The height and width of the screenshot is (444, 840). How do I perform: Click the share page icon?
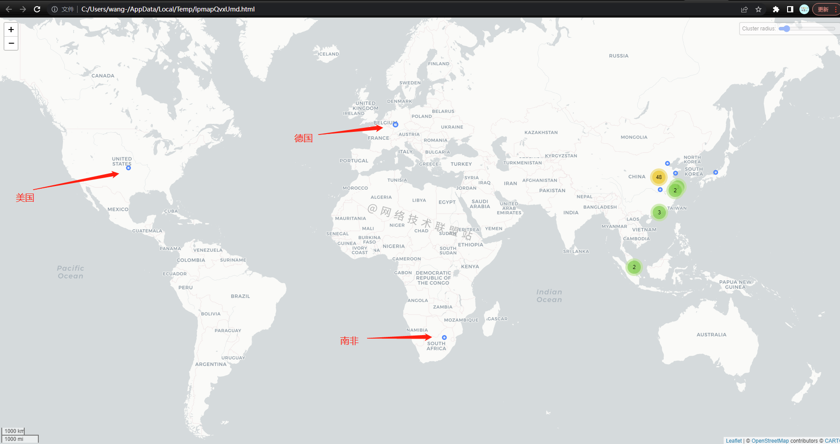coord(744,9)
